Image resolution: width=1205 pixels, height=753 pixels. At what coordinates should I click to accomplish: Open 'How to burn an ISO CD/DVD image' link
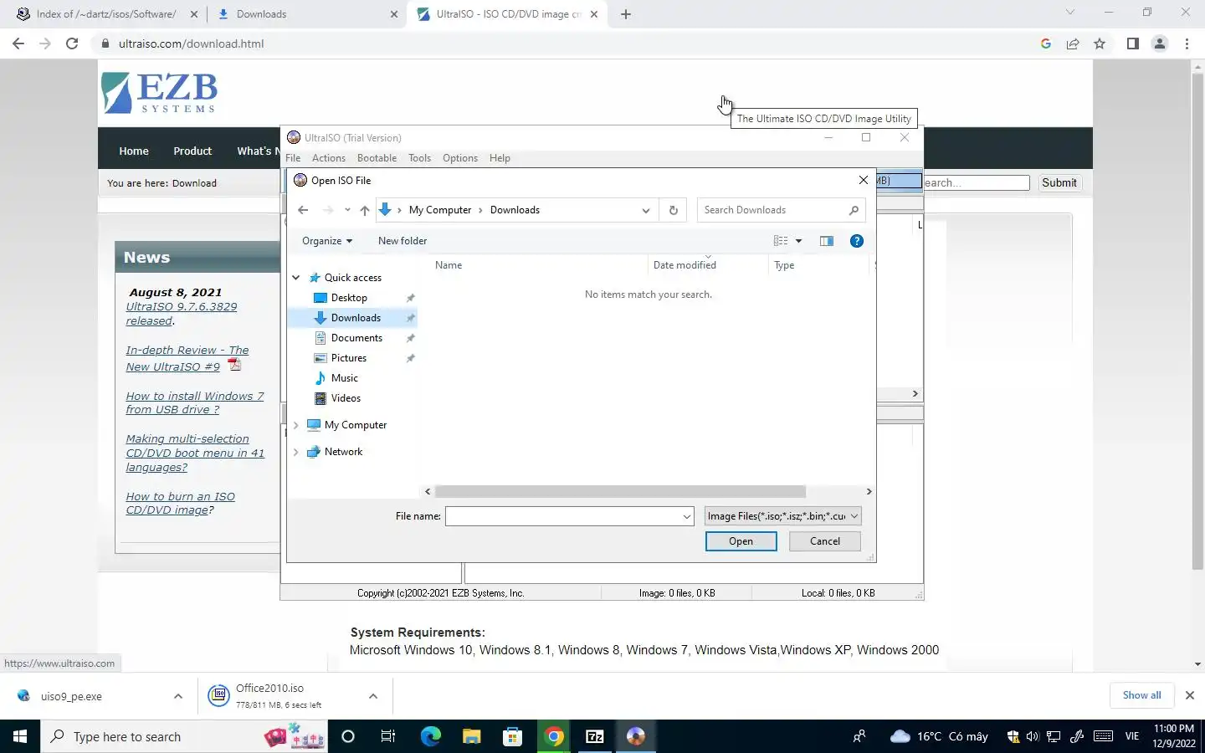[180, 503]
